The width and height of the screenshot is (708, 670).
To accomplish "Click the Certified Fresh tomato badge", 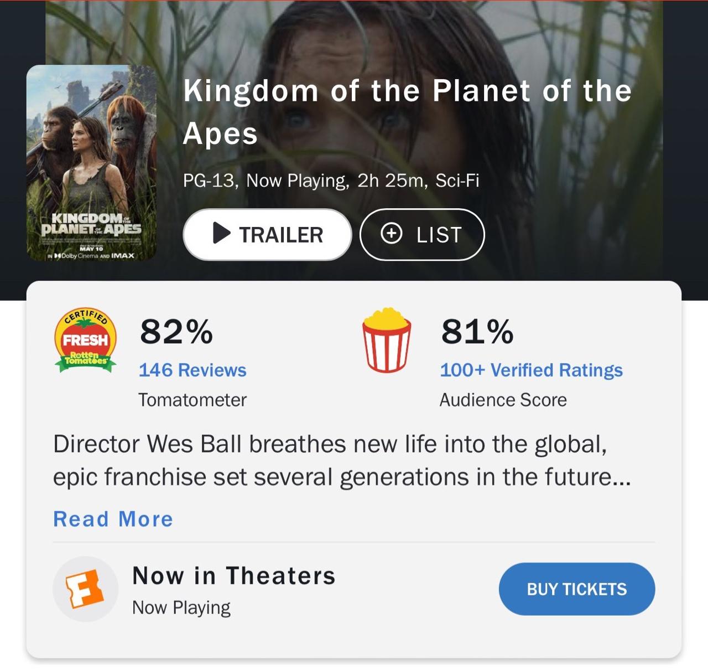I will [x=85, y=340].
